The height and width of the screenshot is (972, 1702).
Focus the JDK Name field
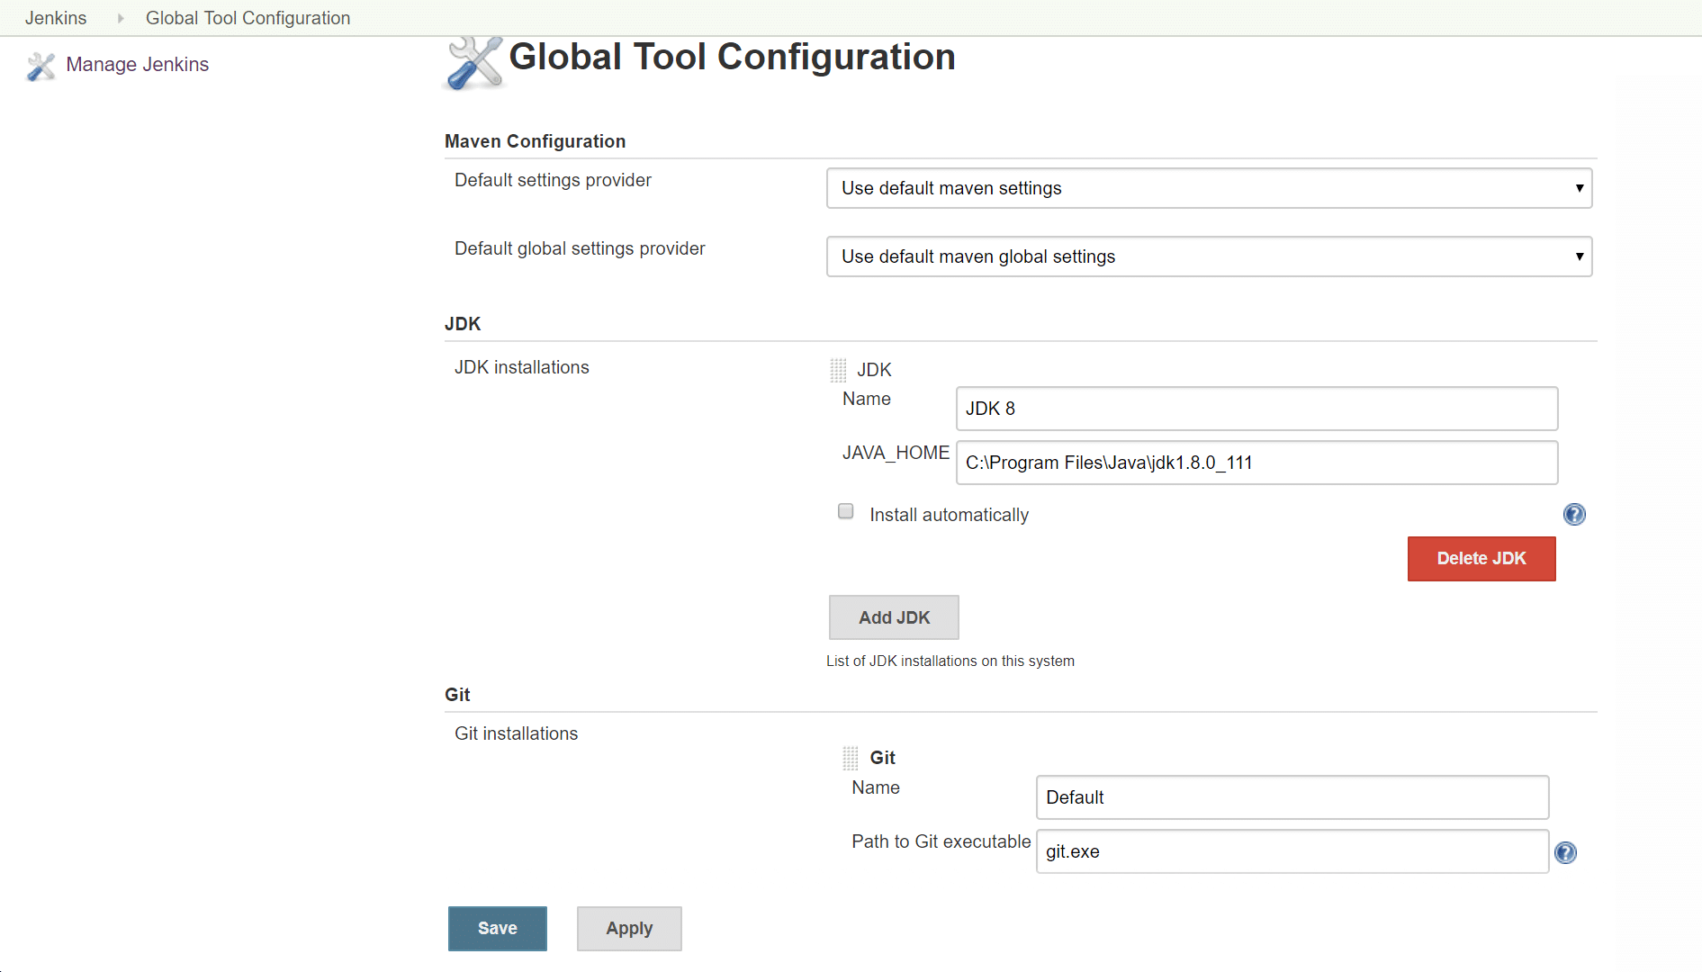pos(1256,409)
